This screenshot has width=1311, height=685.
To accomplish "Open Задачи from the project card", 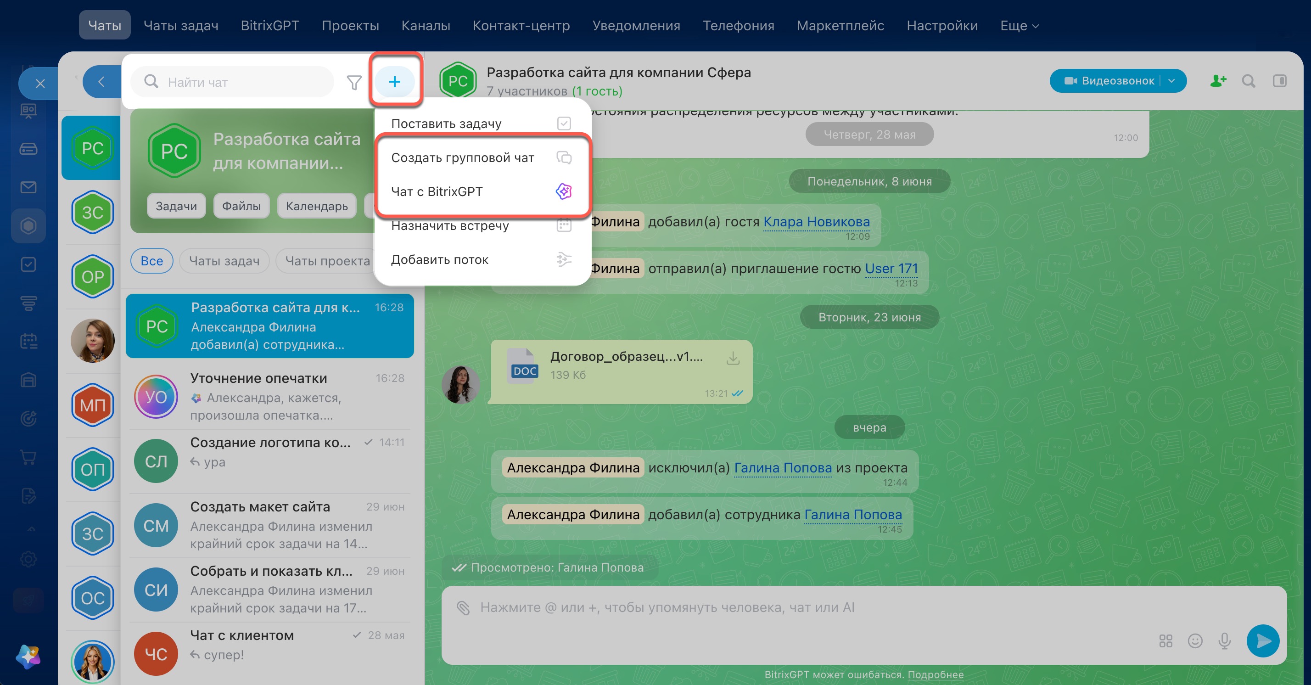I will click(176, 206).
